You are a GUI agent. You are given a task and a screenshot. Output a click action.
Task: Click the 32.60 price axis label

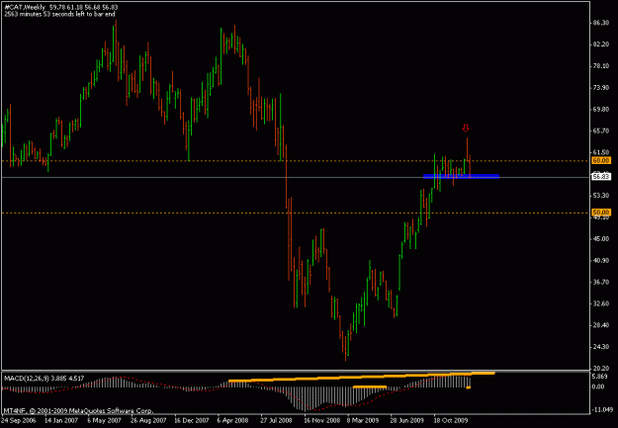[601, 303]
